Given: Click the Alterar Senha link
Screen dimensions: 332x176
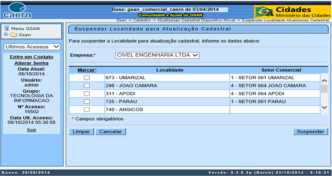Looking at the screenshot, I should [x=32, y=63].
